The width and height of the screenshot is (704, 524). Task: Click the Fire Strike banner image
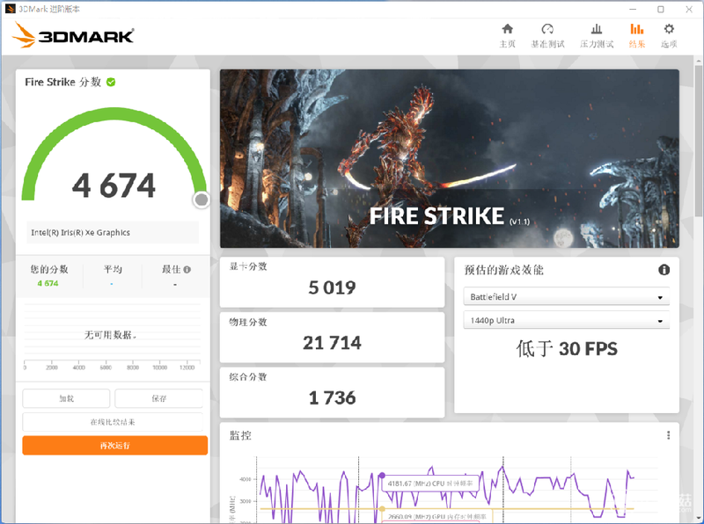[x=450, y=158]
